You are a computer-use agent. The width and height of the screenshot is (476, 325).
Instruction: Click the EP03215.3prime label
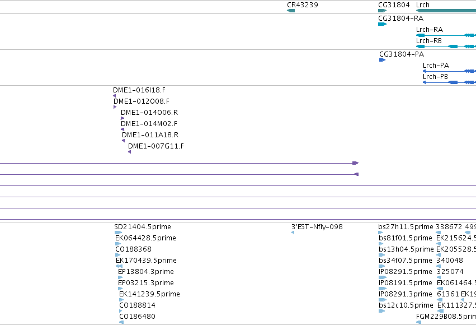click(x=146, y=283)
